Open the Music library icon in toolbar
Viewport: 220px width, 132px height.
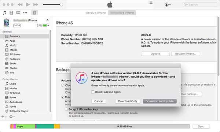pos(4,13)
